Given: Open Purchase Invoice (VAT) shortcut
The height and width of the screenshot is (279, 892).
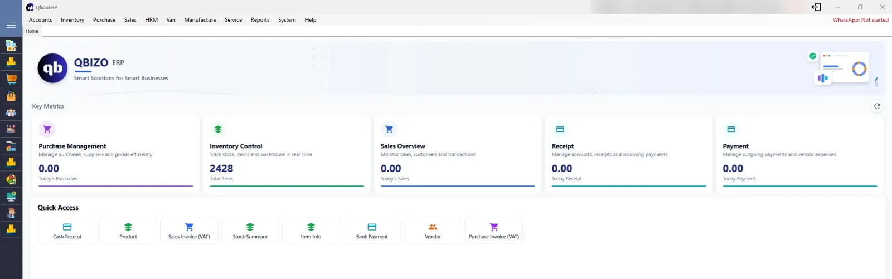Looking at the screenshot, I should click(494, 231).
